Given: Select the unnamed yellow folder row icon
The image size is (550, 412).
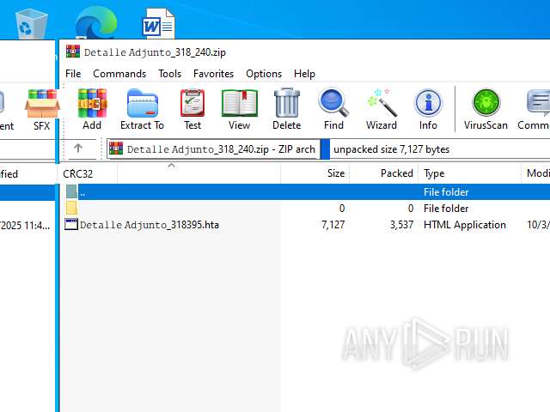Looking at the screenshot, I should (x=71, y=208).
